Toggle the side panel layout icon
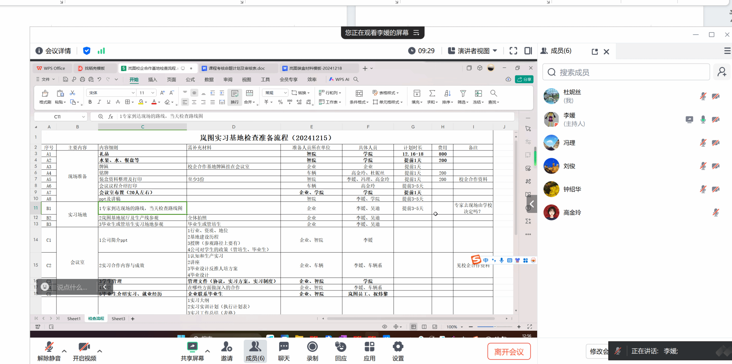Image resolution: width=732 pixels, height=364 pixels. (x=528, y=51)
